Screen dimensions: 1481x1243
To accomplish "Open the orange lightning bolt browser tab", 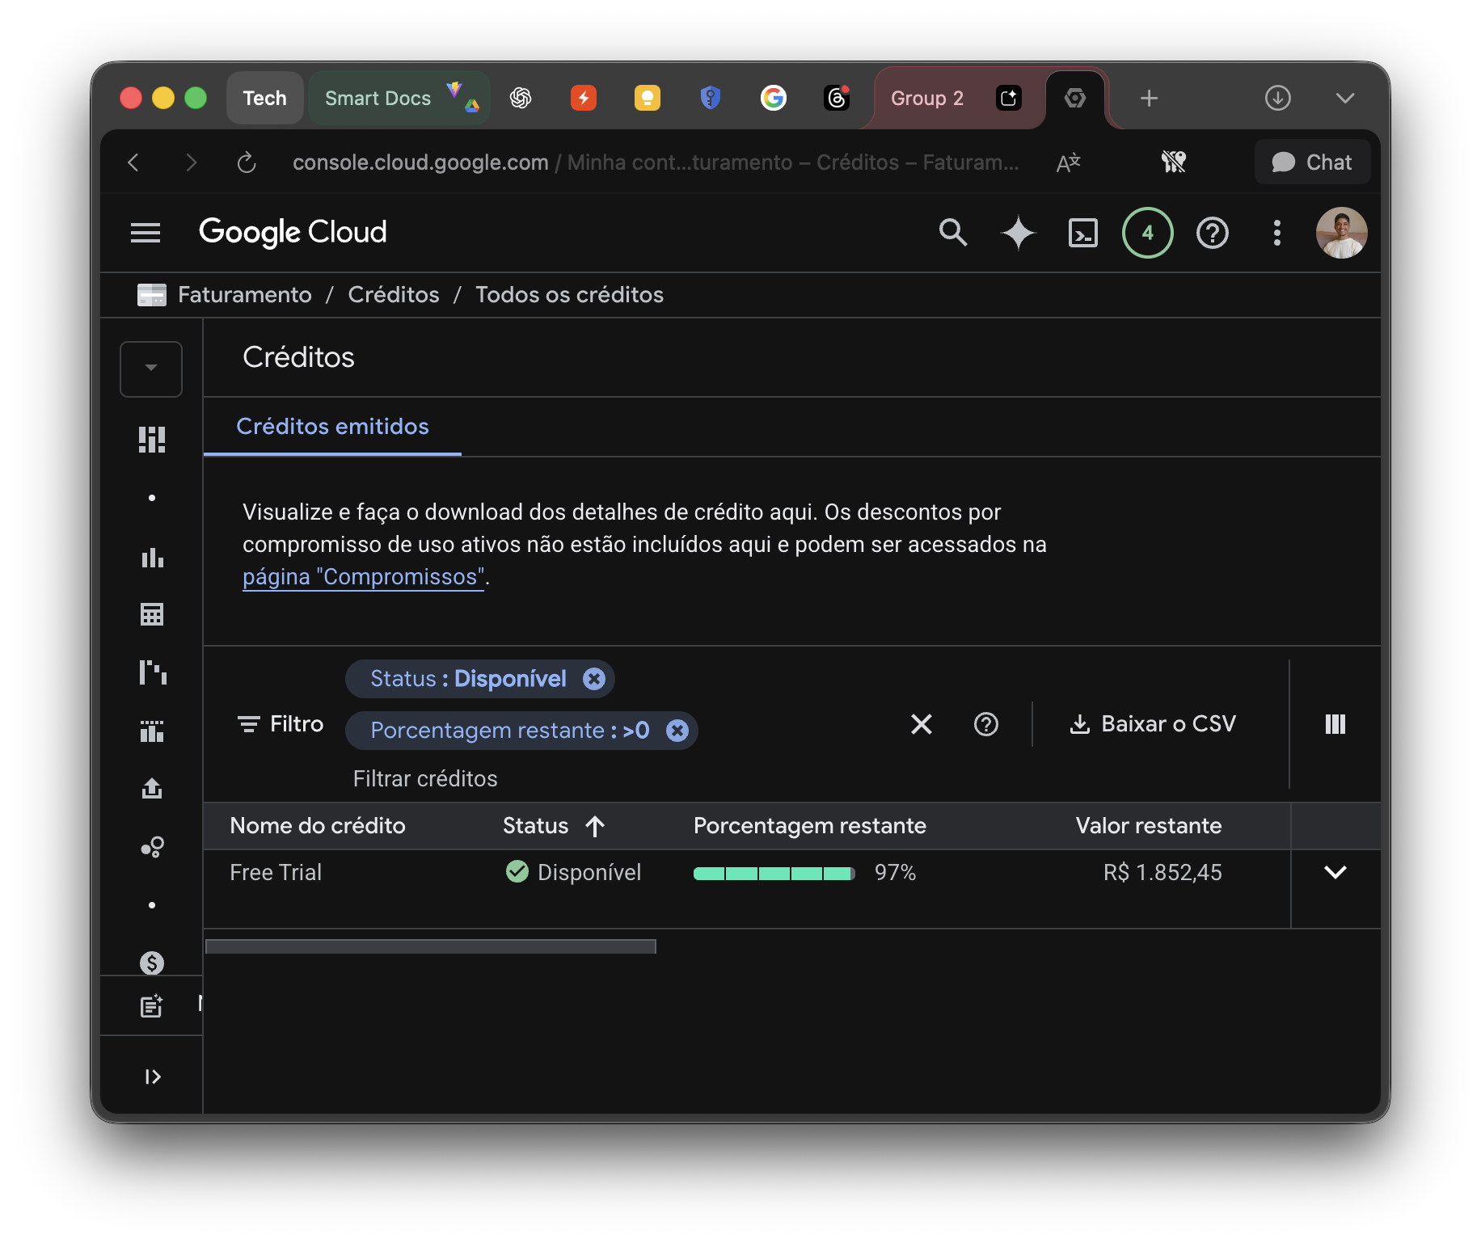I will click(584, 98).
